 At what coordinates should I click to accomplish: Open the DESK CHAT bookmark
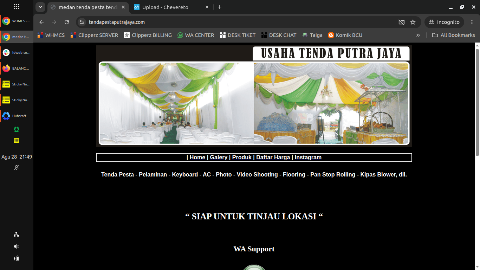pos(279,35)
